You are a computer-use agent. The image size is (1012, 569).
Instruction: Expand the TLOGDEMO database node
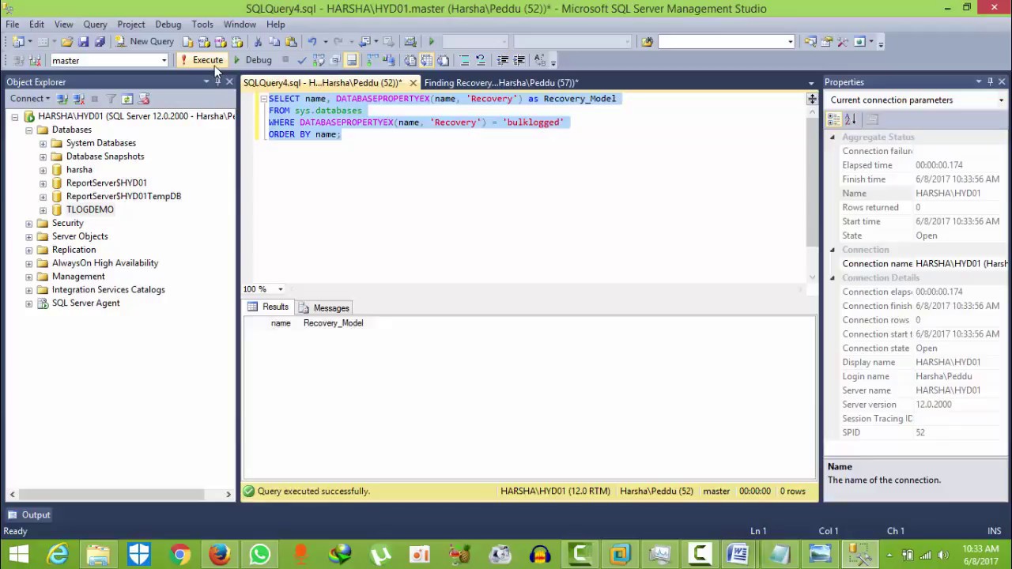click(x=43, y=209)
